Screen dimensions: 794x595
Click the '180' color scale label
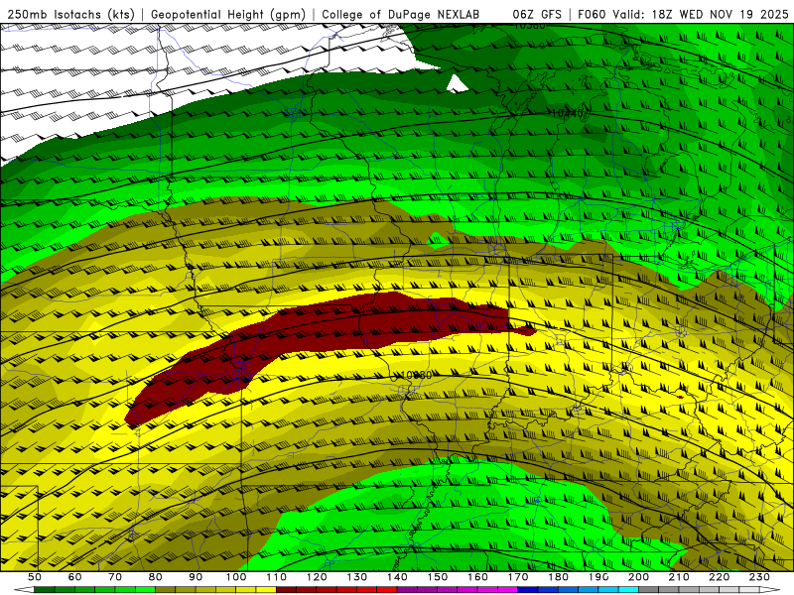pos(558,577)
